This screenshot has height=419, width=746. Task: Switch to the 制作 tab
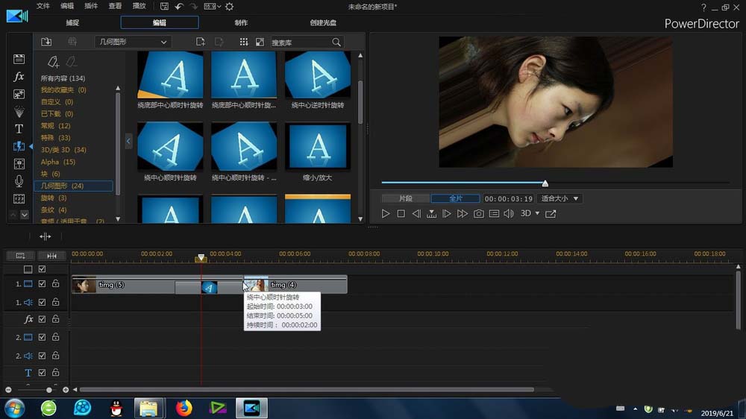click(241, 23)
